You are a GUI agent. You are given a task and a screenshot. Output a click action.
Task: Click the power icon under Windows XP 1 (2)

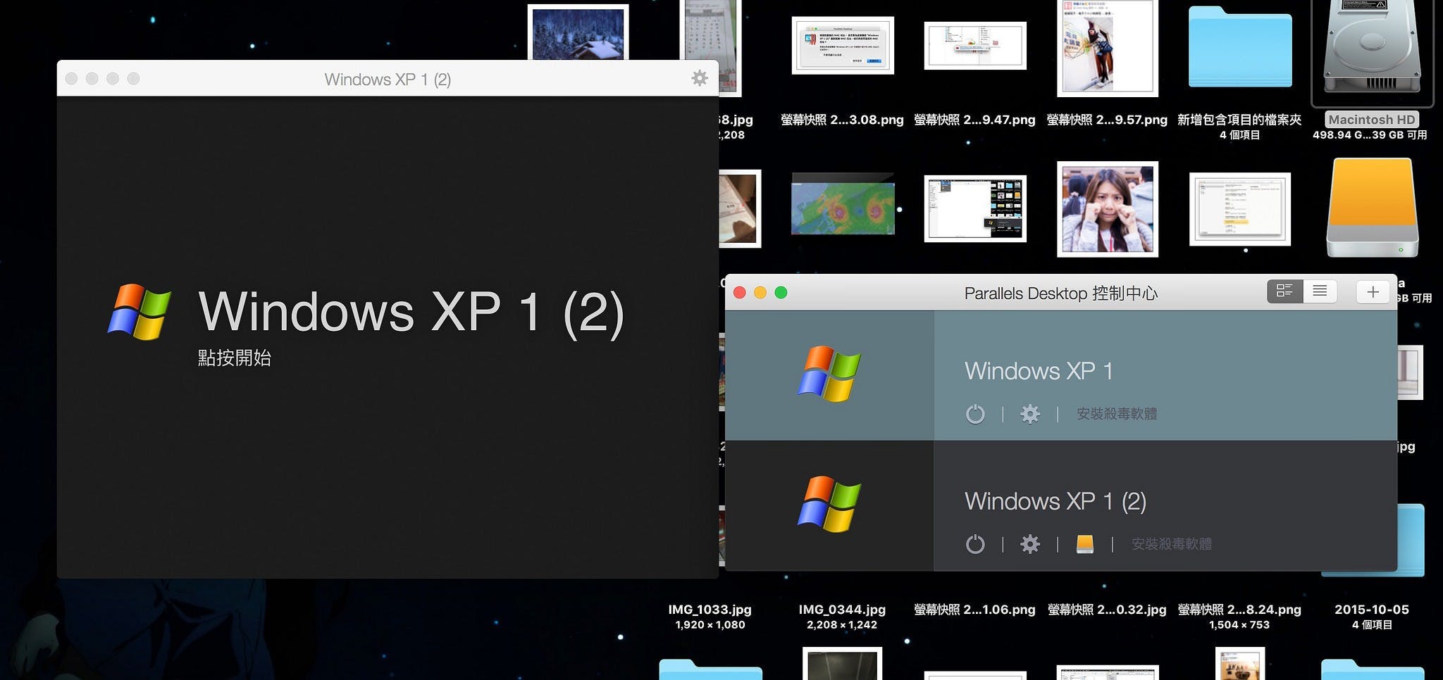[x=975, y=544]
